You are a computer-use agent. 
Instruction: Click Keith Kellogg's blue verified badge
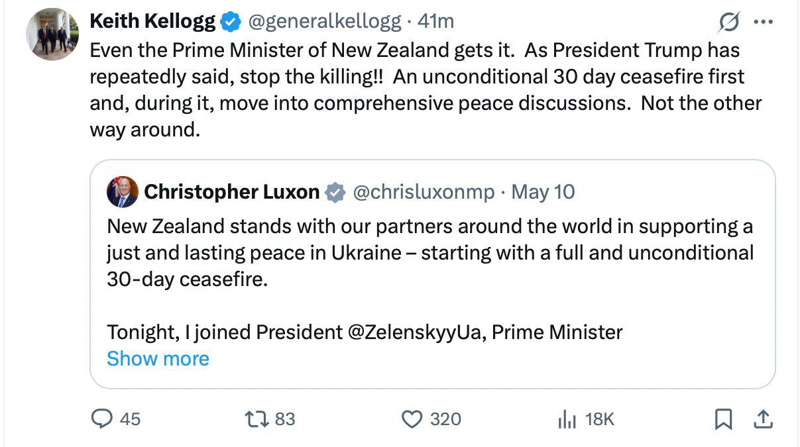[x=230, y=23]
